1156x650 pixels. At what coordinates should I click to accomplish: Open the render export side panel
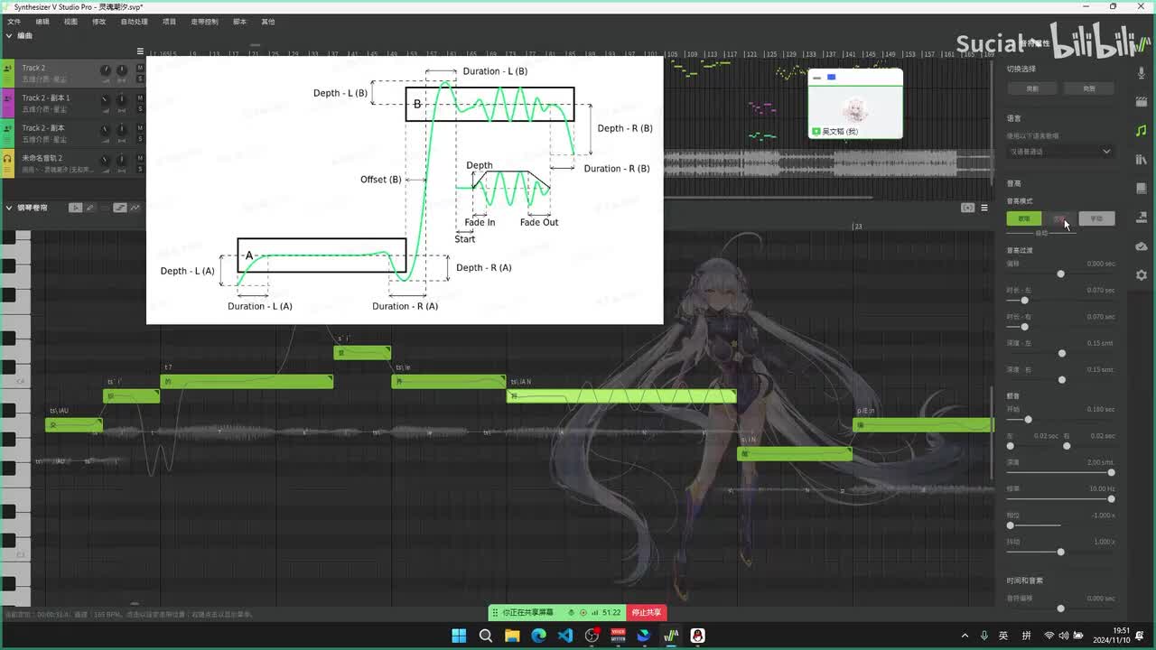1142,218
